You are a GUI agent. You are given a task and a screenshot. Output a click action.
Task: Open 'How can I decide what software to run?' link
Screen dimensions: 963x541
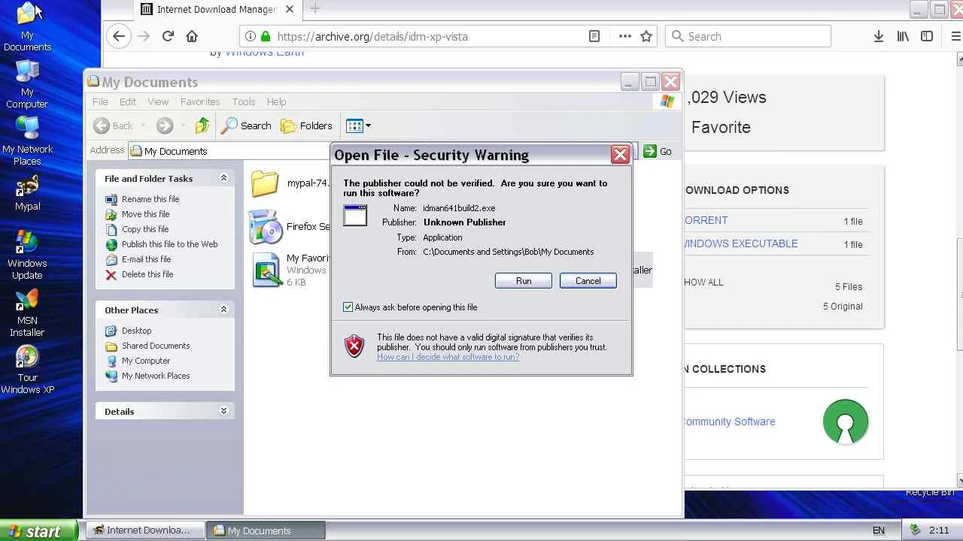448,357
